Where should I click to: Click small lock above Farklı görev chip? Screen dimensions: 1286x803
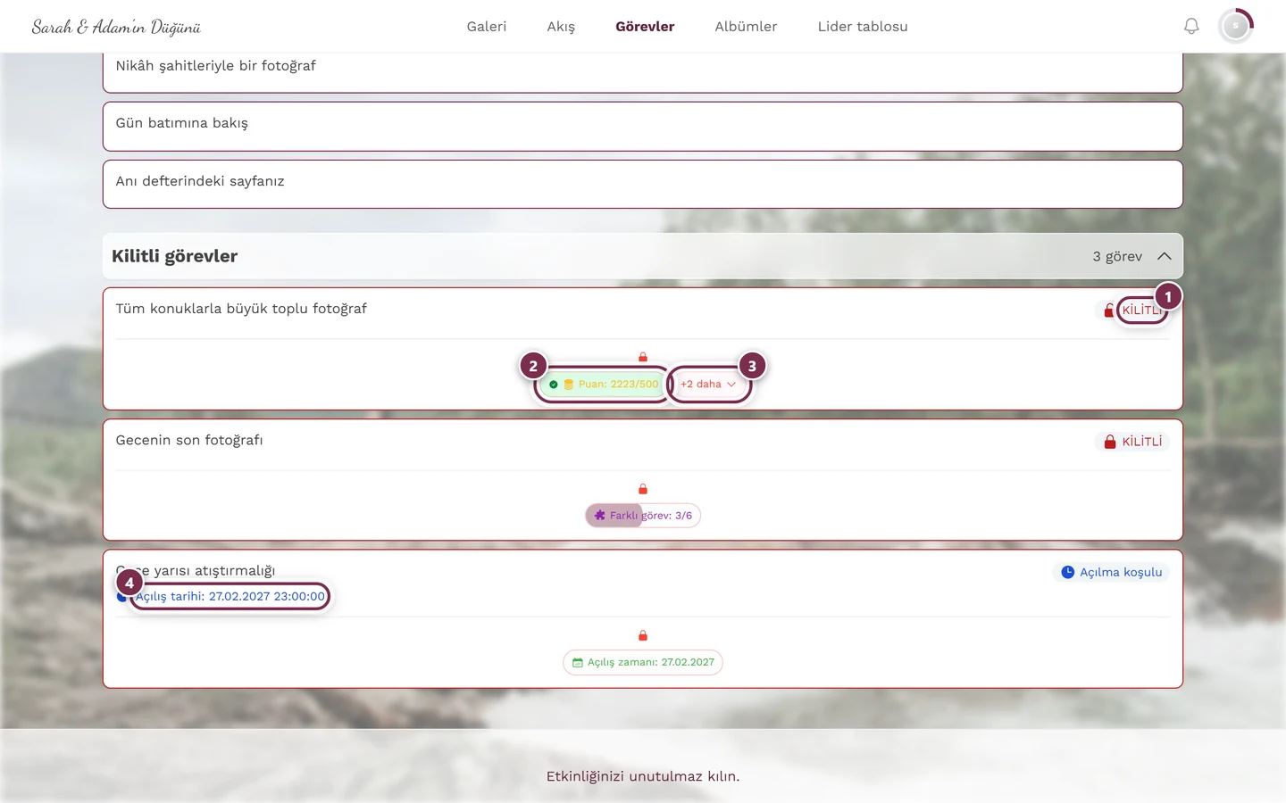[643, 489]
